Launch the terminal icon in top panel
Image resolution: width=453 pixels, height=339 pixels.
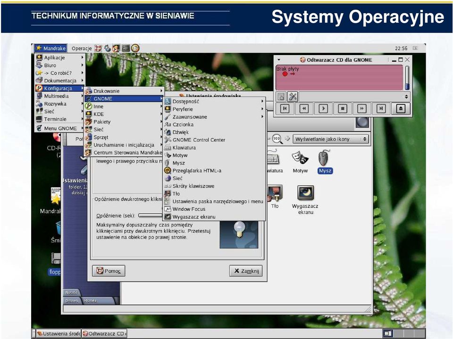point(126,48)
